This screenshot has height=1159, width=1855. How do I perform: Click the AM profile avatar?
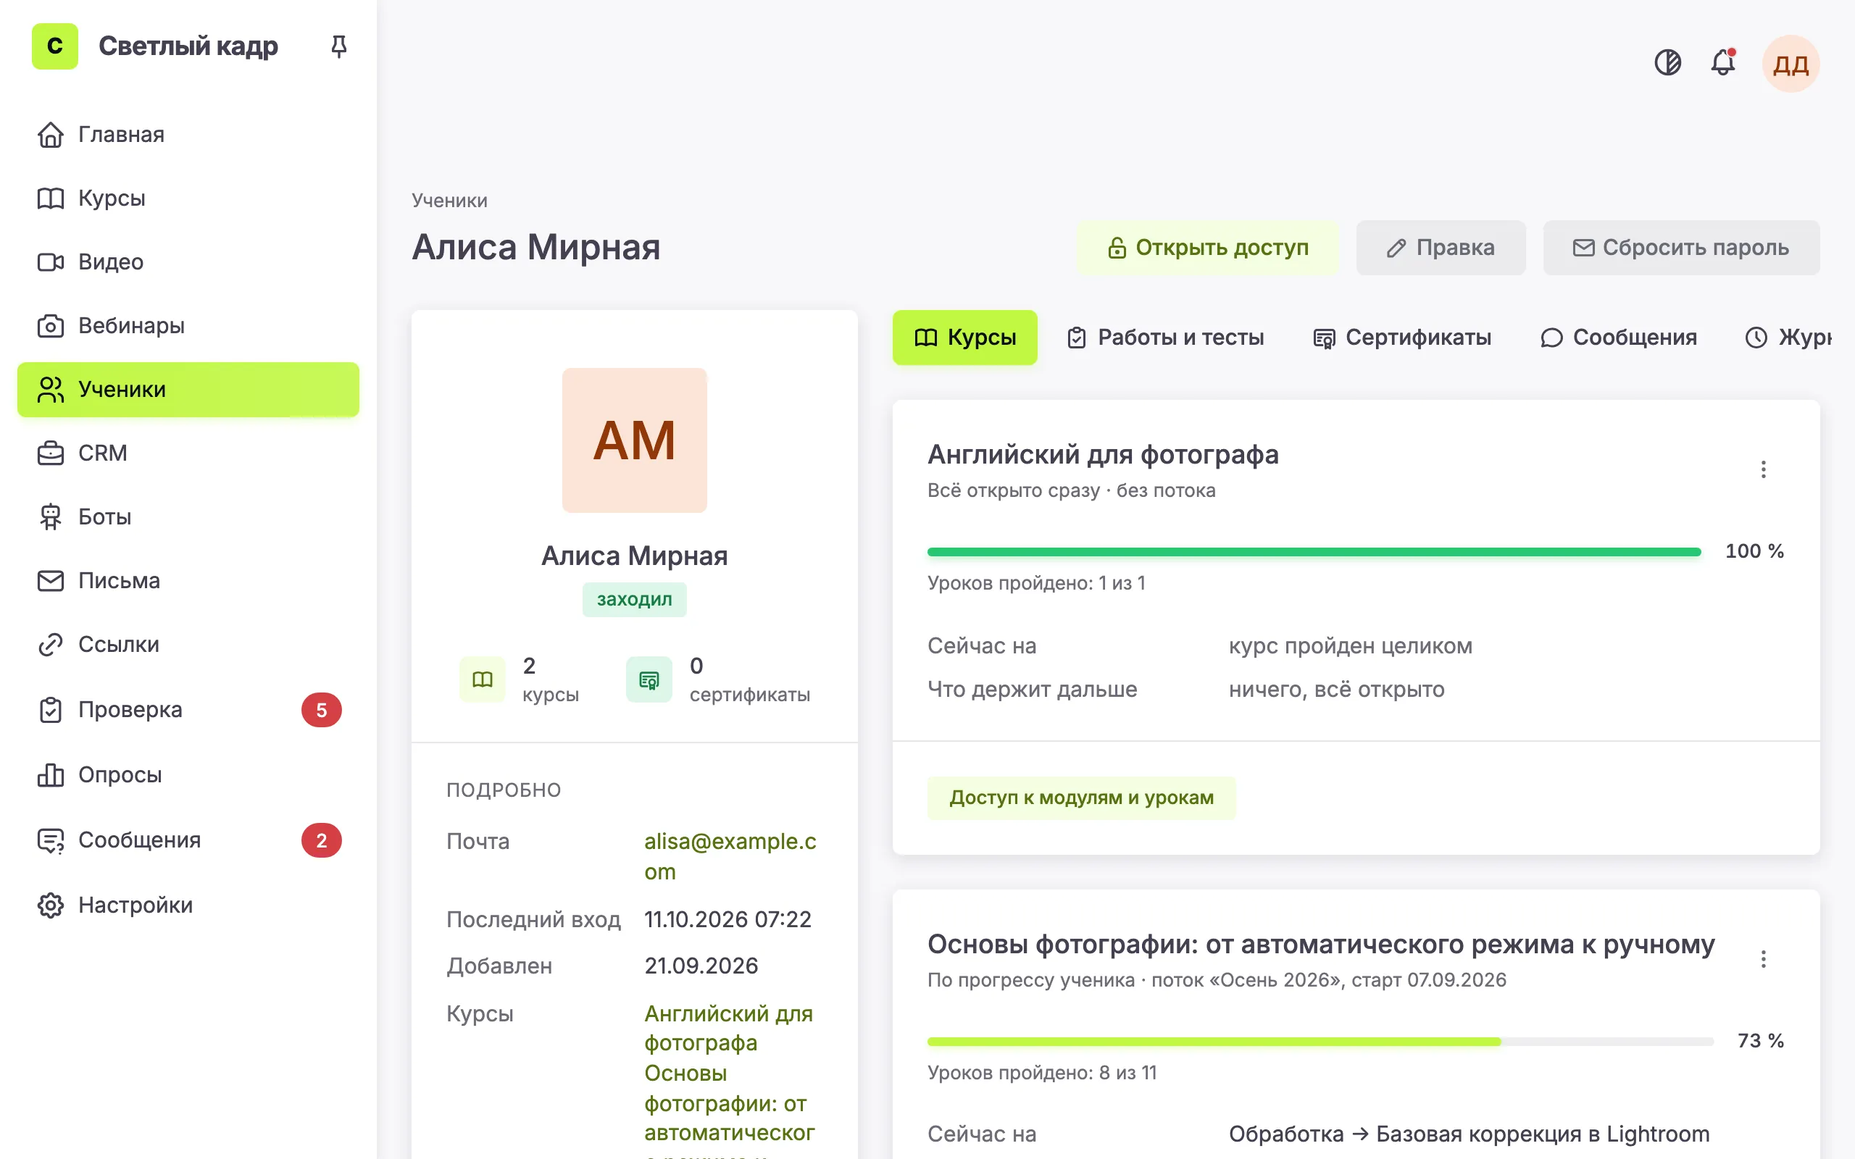(634, 440)
